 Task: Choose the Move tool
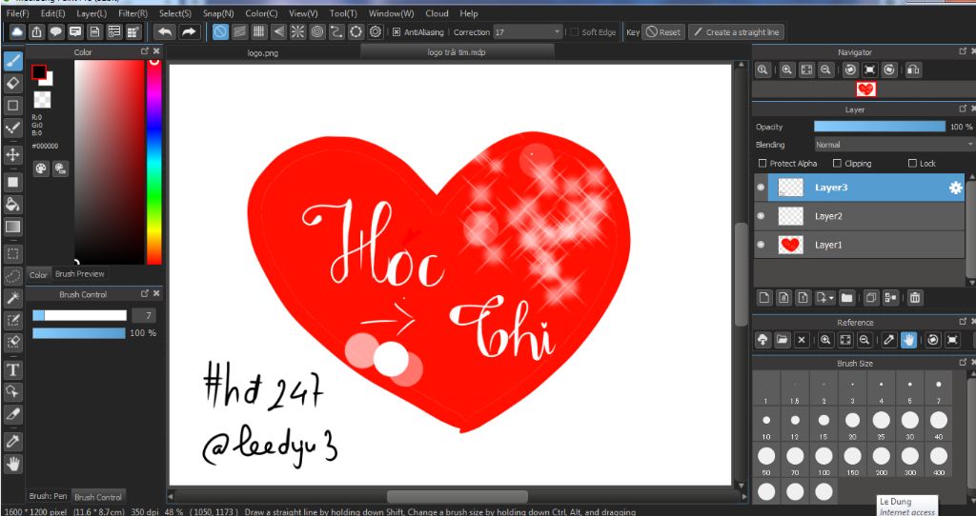click(x=12, y=154)
